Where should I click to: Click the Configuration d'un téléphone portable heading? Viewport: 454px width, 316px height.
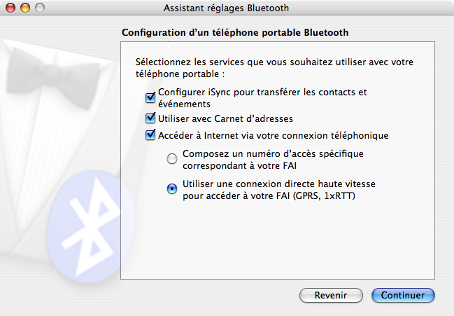coord(235,32)
